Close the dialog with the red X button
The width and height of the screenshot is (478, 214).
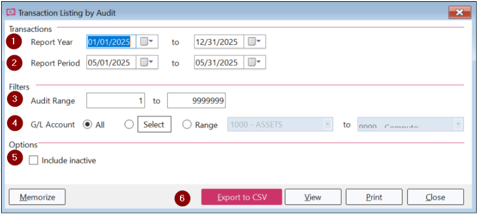point(460,12)
